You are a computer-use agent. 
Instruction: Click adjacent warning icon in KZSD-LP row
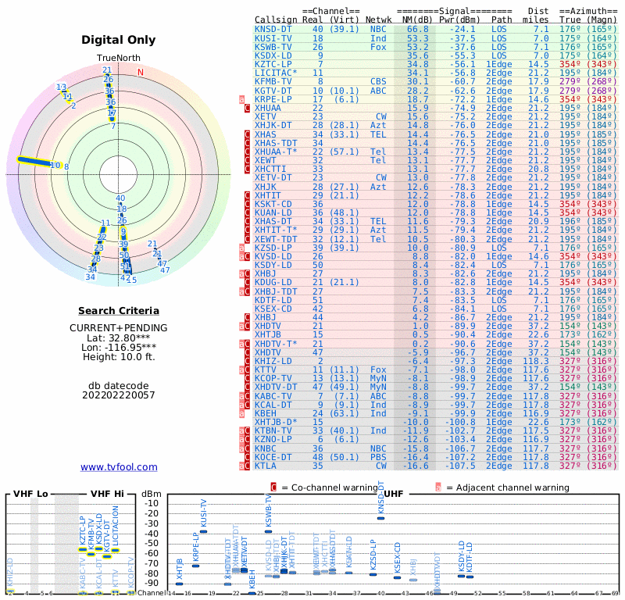point(241,248)
